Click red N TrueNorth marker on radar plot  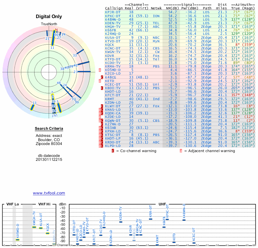tap(56, 31)
